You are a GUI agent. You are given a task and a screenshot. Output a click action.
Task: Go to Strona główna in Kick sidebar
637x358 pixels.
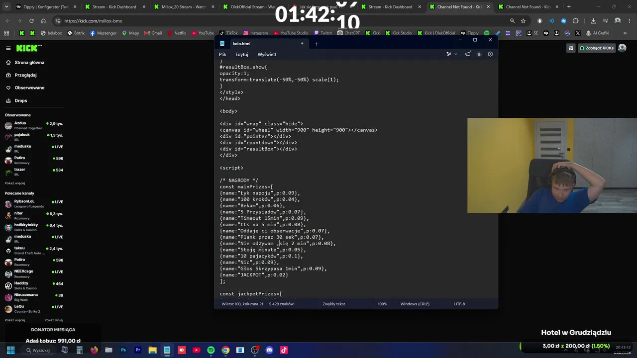coord(29,63)
